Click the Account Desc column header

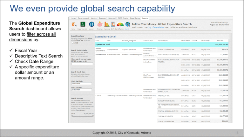(148, 41)
